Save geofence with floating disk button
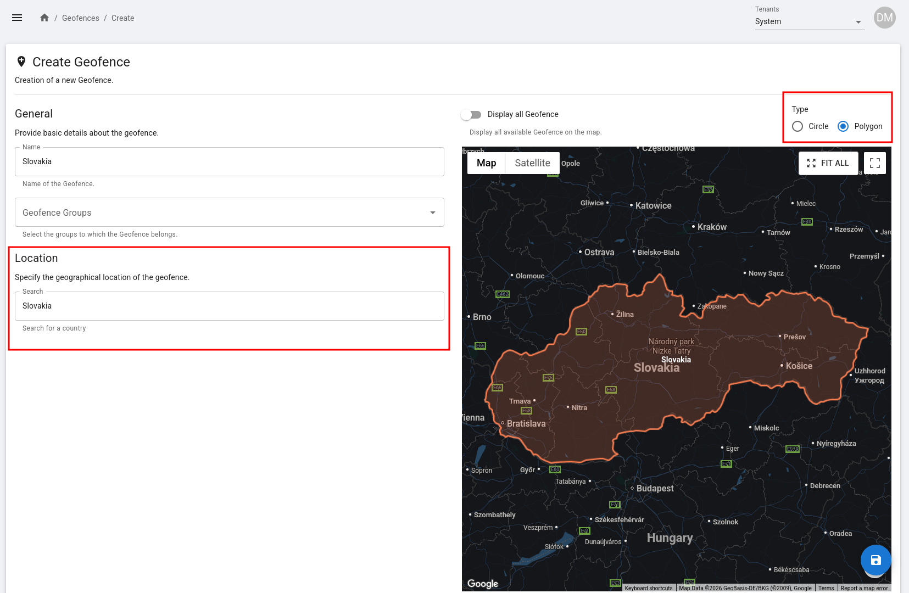 tap(875, 560)
